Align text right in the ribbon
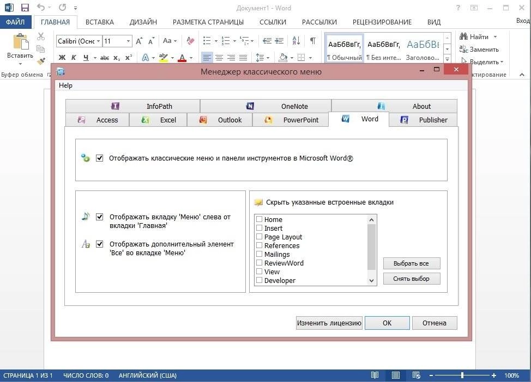 tap(231, 58)
